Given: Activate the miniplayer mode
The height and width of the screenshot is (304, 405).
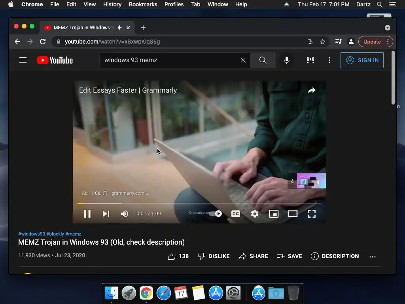Looking at the screenshot, I should point(274,214).
